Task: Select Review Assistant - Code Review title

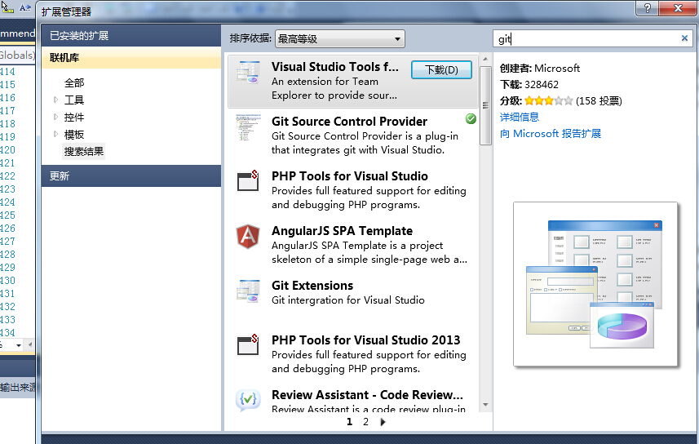Action: pos(367,395)
